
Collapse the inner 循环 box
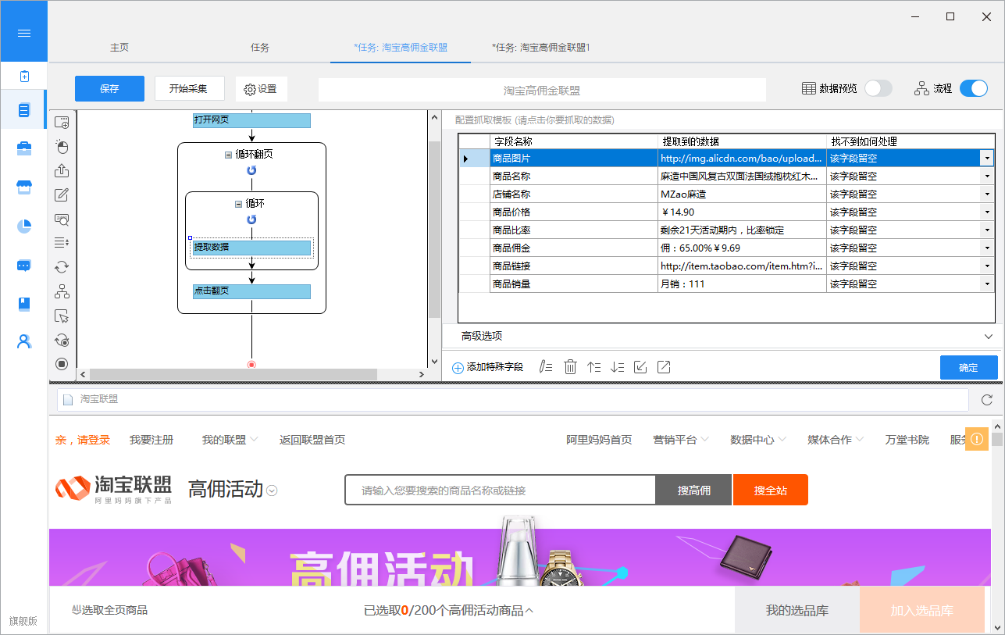(x=238, y=204)
